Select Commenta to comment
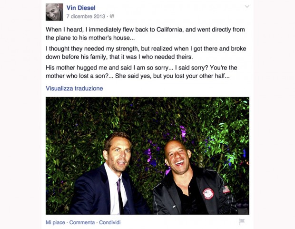Image resolution: width=295 pixels, height=229 pixels. (x=82, y=222)
